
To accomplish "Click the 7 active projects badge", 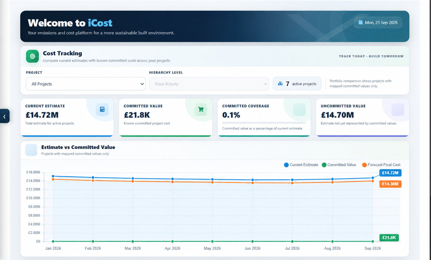I will coord(297,84).
